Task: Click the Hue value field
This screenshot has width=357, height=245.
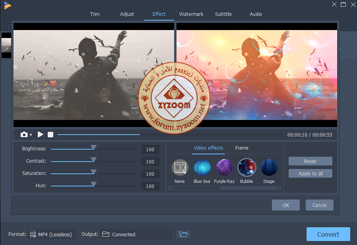Action: (x=150, y=186)
